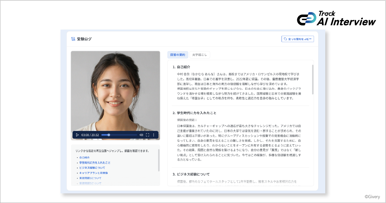Mute the video volume speaker icon
This screenshot has width=386, height=203.
141,135
